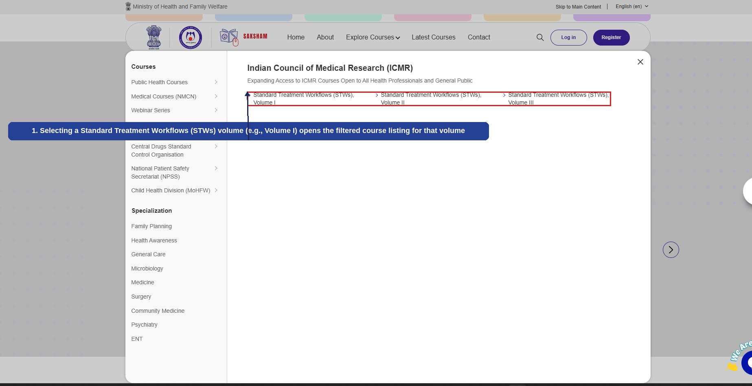Select Public Health Courses category
Screen dimensions: 752x386
[159, 82]
